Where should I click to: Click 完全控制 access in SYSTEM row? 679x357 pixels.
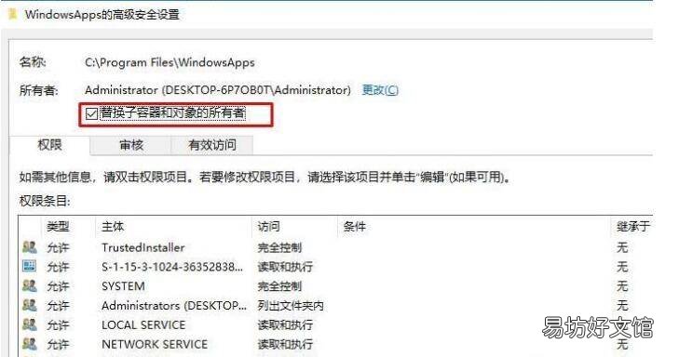(279, 286)
